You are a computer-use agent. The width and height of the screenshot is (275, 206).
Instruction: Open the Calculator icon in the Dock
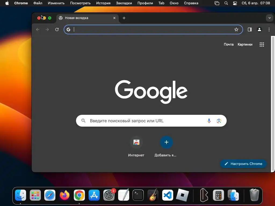coord(218,195)
